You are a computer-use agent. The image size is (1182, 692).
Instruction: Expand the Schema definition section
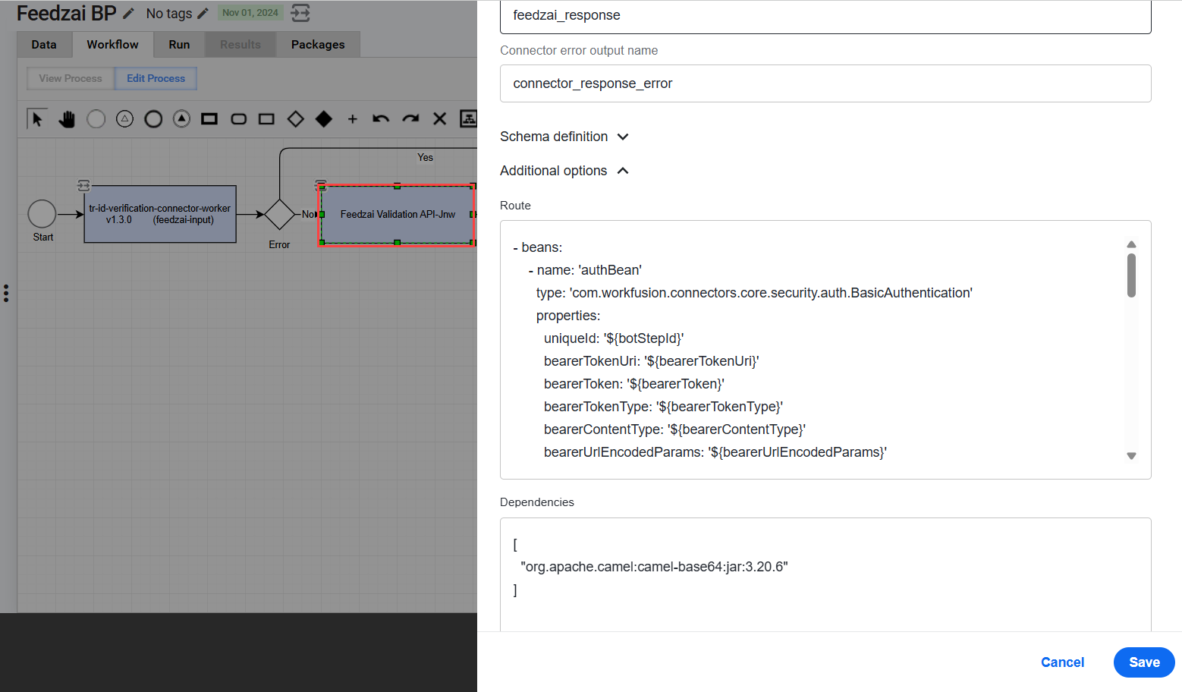564,137
